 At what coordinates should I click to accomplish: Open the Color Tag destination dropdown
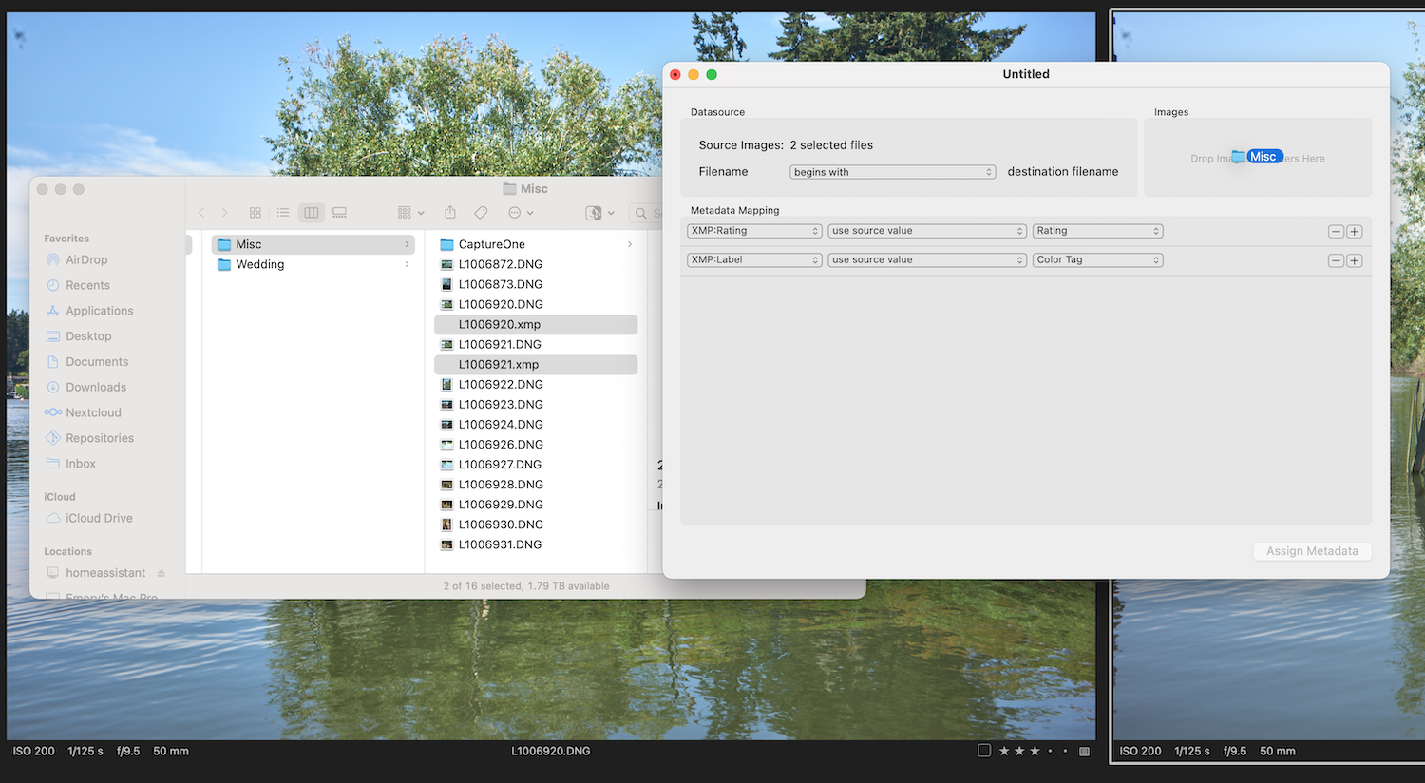[x=1097, y=260]
